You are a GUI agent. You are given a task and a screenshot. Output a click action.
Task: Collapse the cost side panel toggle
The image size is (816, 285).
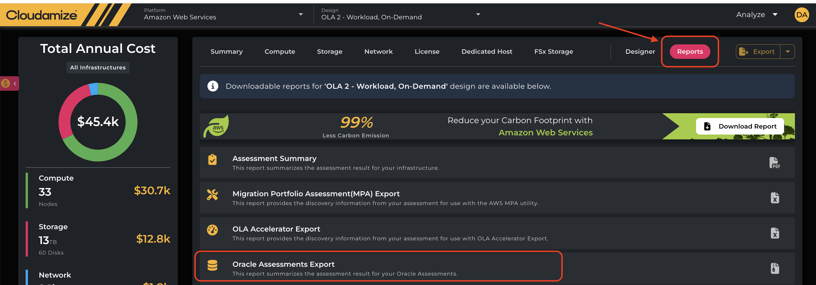[10, 84]
